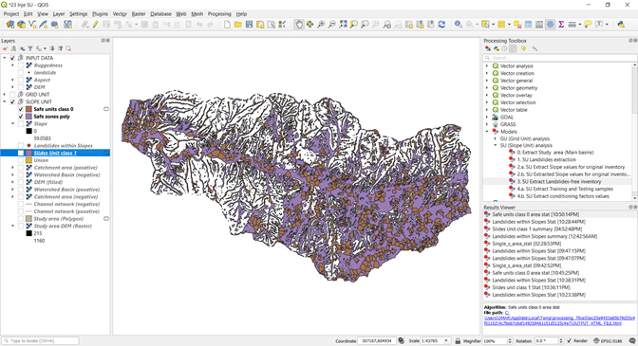Click the Show Statistical Summary sigma icon
638x346 pixels.
561,25
